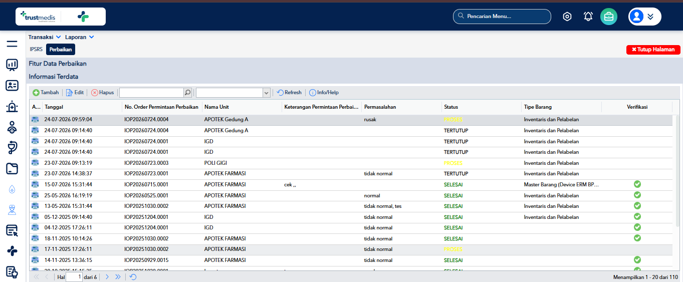Viewport: 683px width, 282px height.
Task: Open the ID card sidebar icon
Action: coord(12,86)
